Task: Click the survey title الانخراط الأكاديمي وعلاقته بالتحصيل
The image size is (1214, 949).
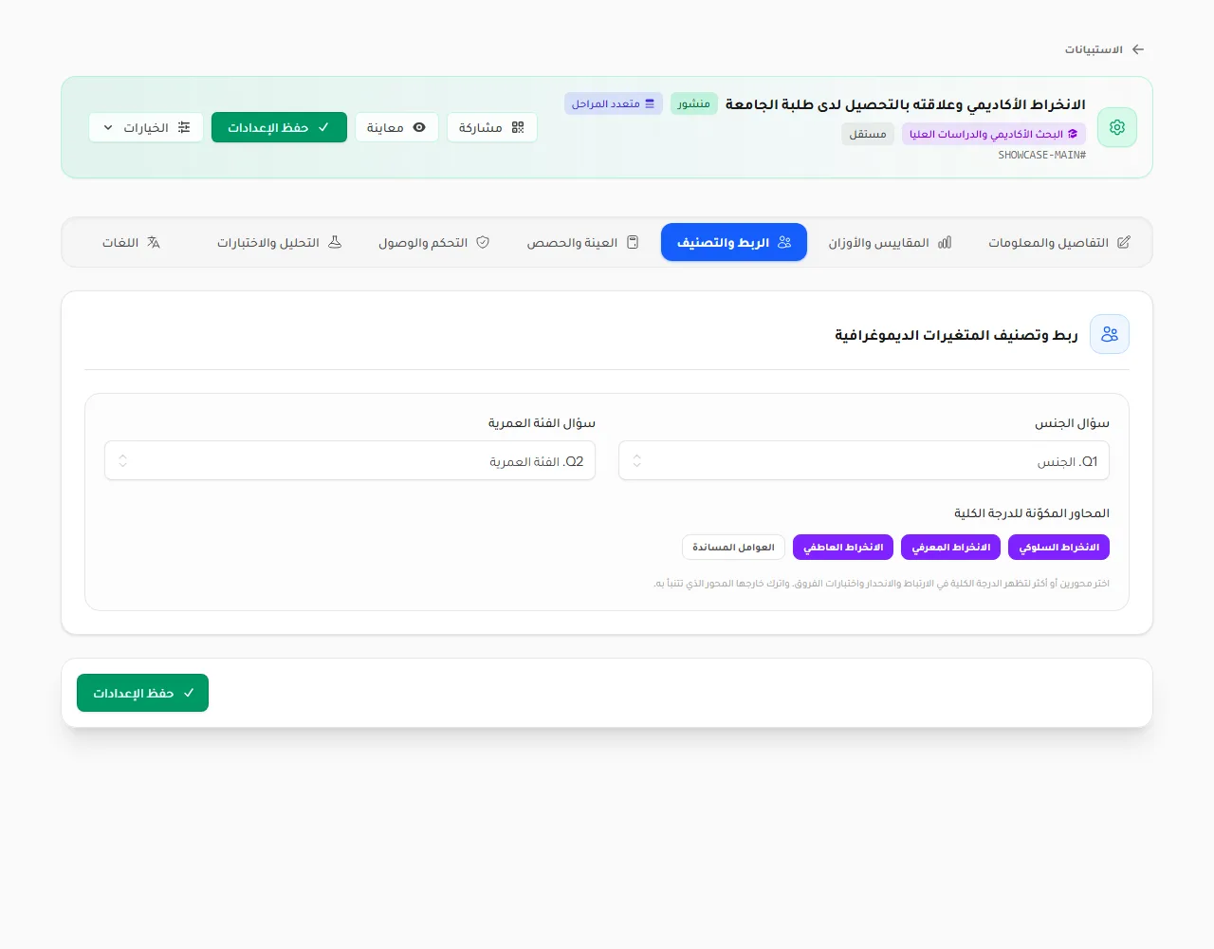Action: (x=906, y=103)
